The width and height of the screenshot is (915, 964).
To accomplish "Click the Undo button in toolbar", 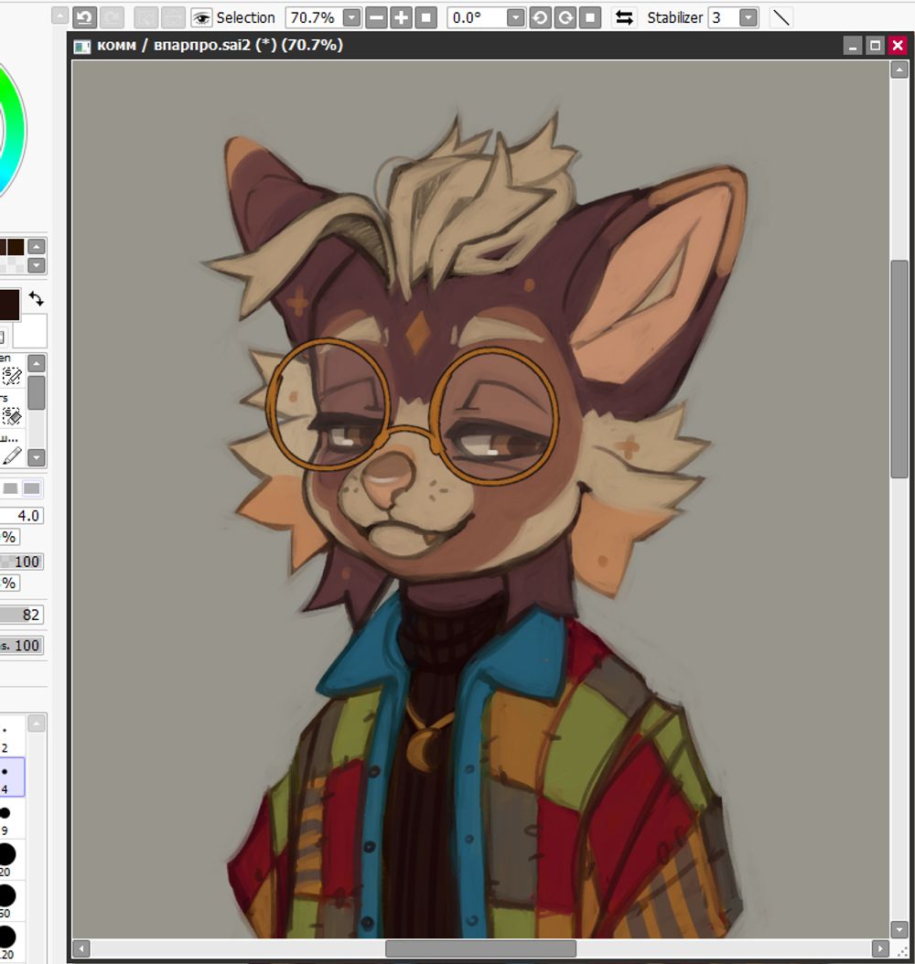I will pos(85,17).
